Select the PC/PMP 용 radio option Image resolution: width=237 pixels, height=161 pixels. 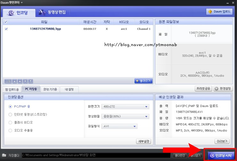tap(10, 107)
